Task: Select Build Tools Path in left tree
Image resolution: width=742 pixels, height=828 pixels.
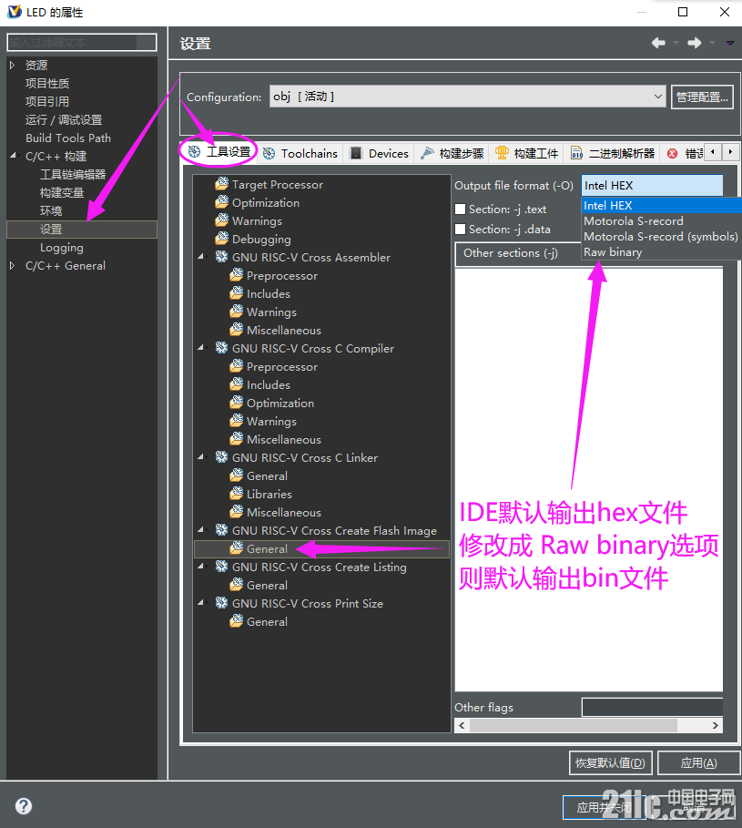Action: pyautogui.click(x=68, y=138)
